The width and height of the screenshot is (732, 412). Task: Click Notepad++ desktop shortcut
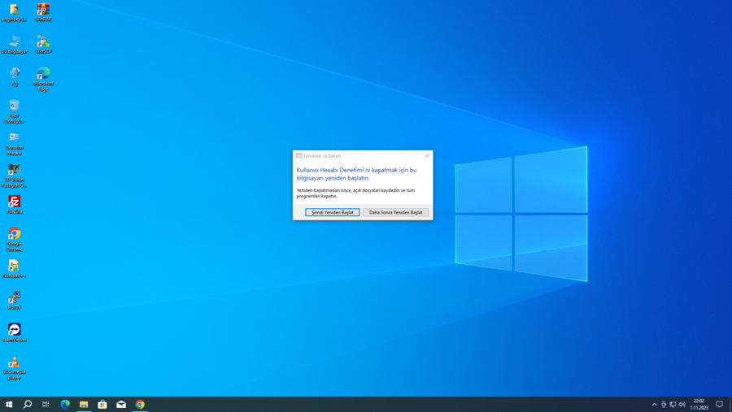tap(14, 269)
